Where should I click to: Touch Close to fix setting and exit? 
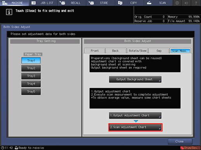click(180, 141)
